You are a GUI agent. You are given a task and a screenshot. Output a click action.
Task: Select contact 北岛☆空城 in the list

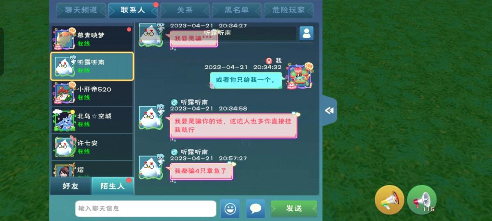[x=92, y=120]
